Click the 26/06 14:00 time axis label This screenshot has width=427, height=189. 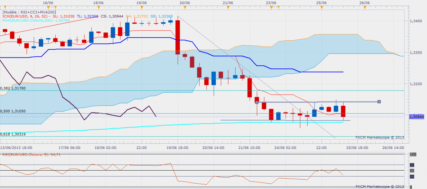[x=393, y=147]
